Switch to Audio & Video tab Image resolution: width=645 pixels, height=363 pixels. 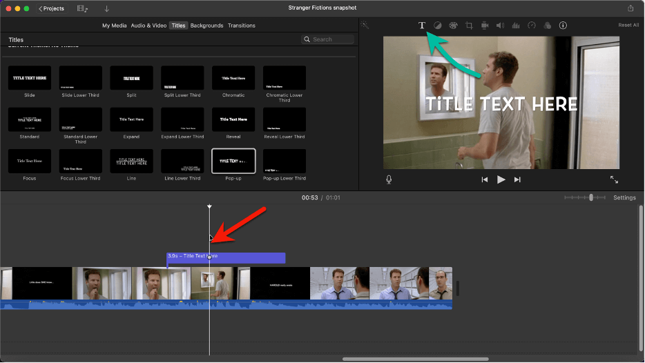coord(148,26)
